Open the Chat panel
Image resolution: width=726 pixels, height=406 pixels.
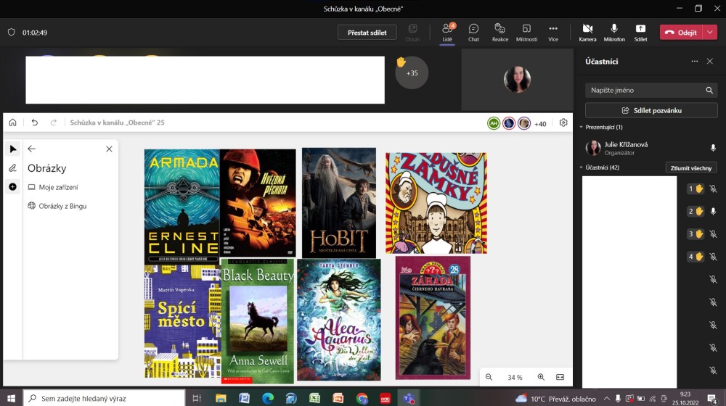point(473,33)
